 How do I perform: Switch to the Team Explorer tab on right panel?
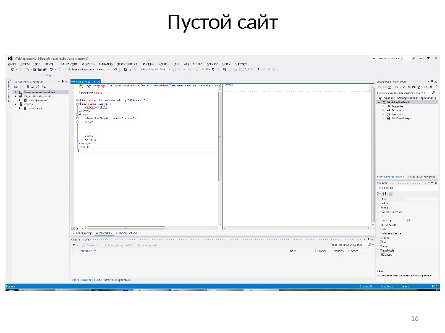click(422, 177)
